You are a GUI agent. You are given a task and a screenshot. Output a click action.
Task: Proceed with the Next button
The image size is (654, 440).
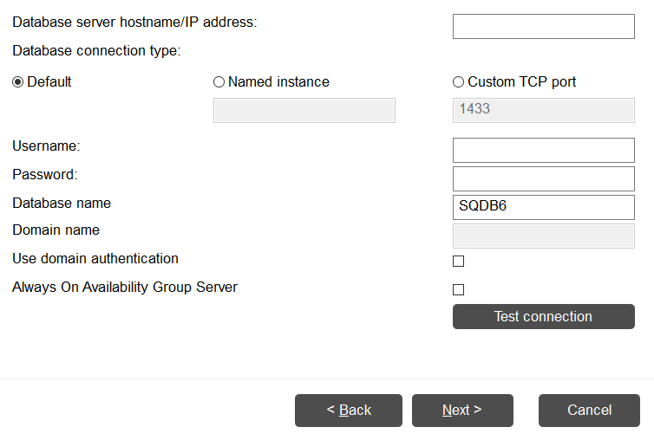tap(462, 411)
